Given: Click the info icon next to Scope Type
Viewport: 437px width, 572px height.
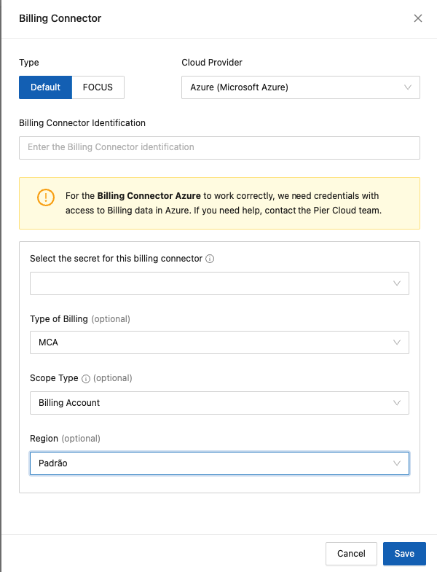Looking at the screenshot, I should (86, 379).
